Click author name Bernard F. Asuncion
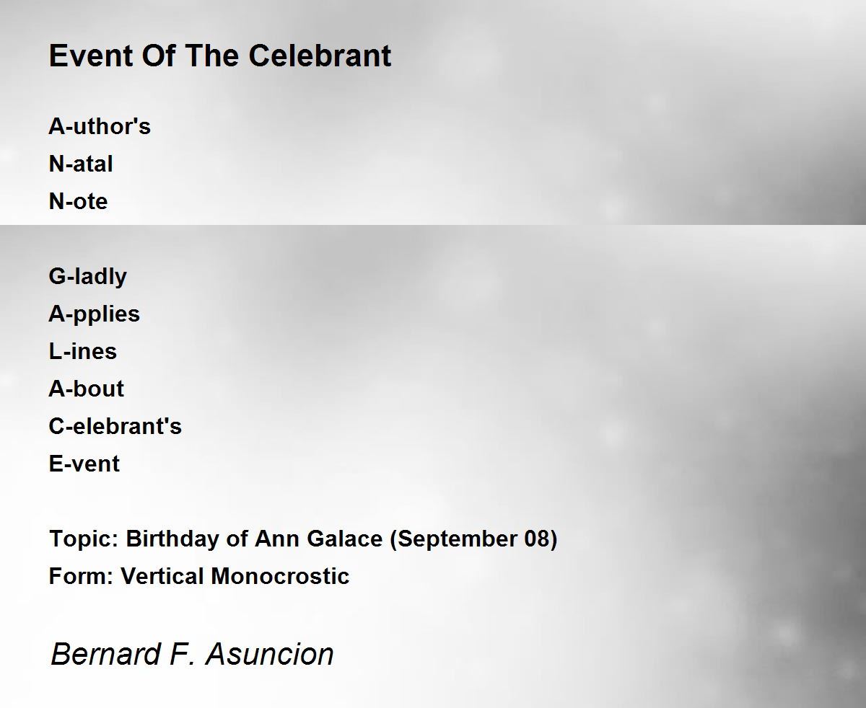The width and height of the screenshot is (866, 708). [x=192, y=654]
